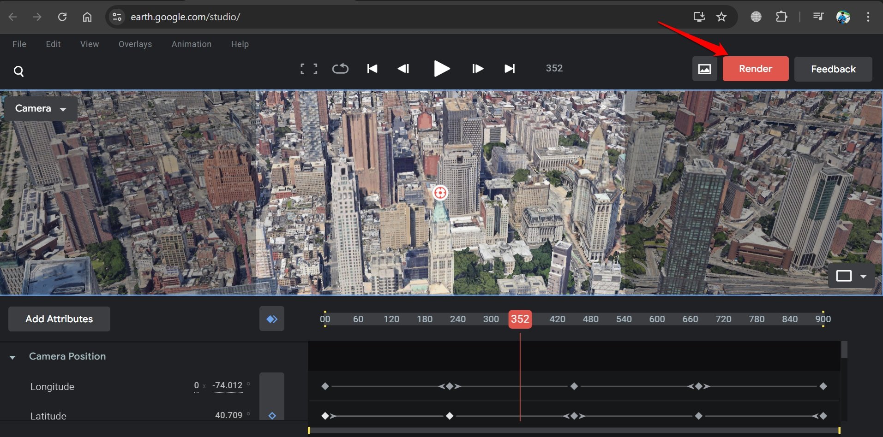Open the View menu

[90, 44]
